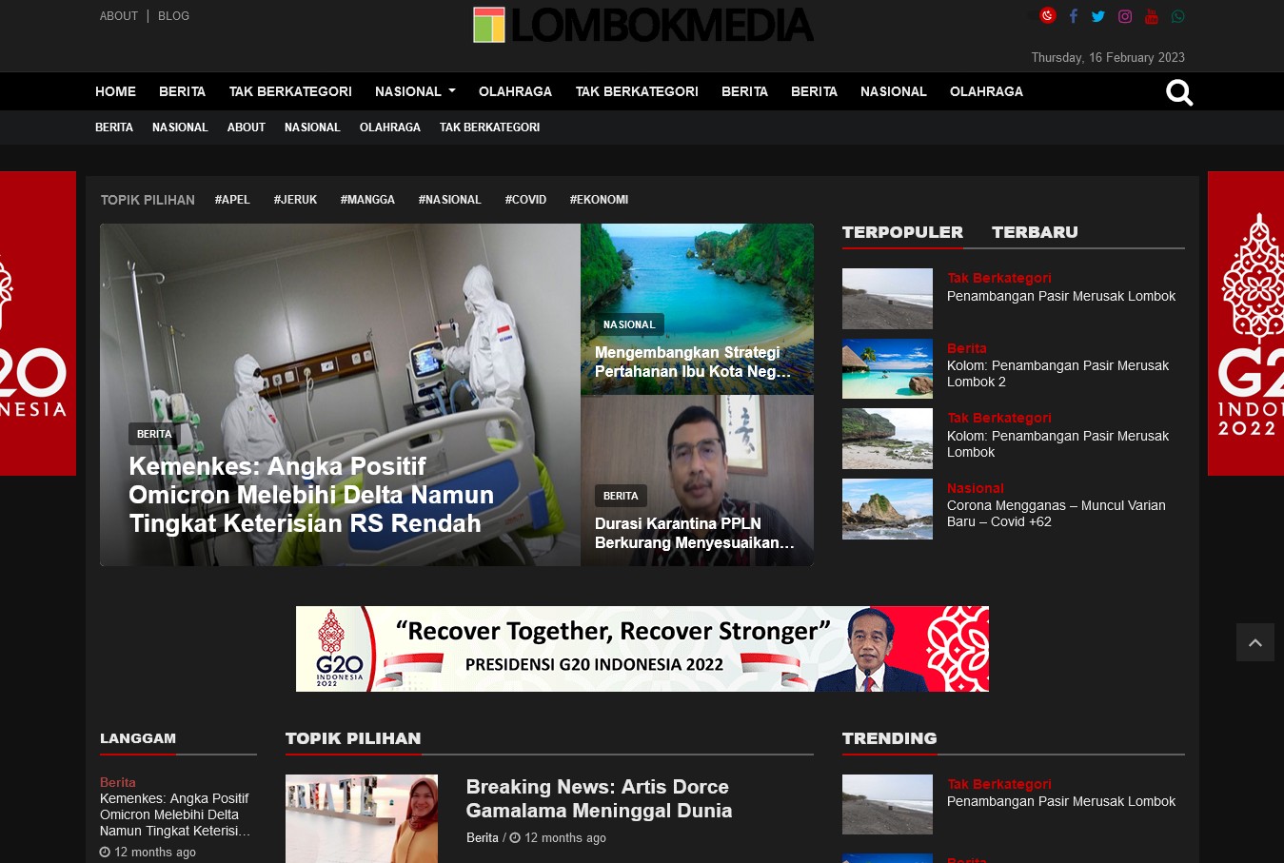Open the Twitter profile icon
The height and width of the screenshot is (863, 1284).
pos(1098,16)
